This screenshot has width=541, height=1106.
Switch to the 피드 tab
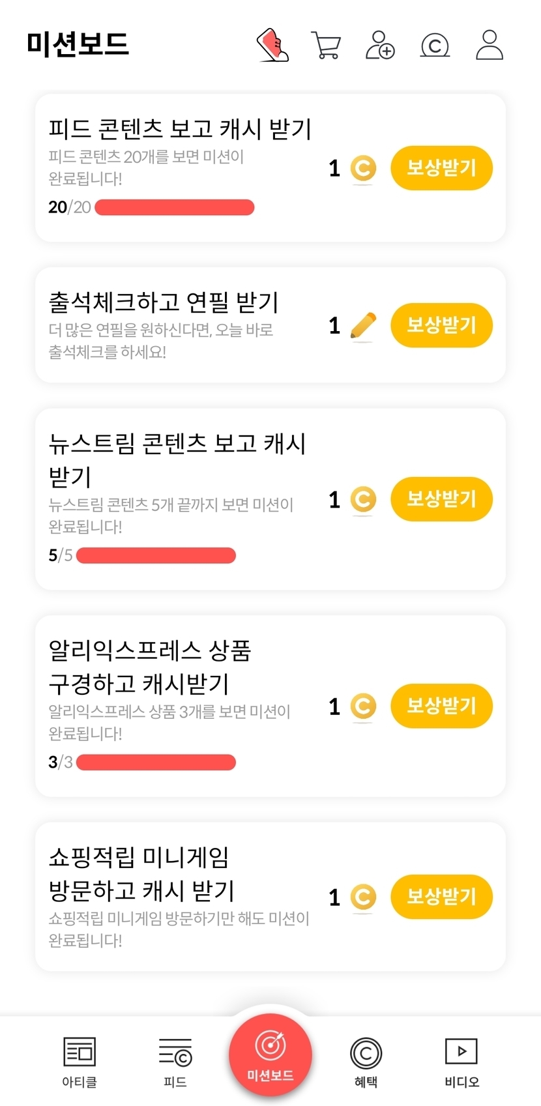click(x=175, y=1062)
